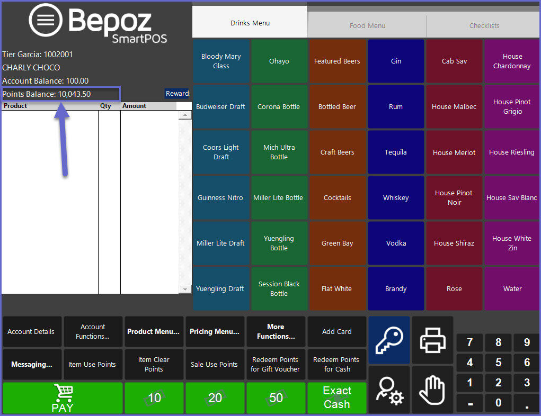Select the Flat White button
The image size is (541, 416).
tap(338, 288)
